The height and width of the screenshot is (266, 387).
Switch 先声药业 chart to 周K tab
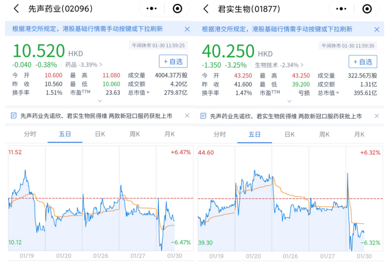point(135,134)
